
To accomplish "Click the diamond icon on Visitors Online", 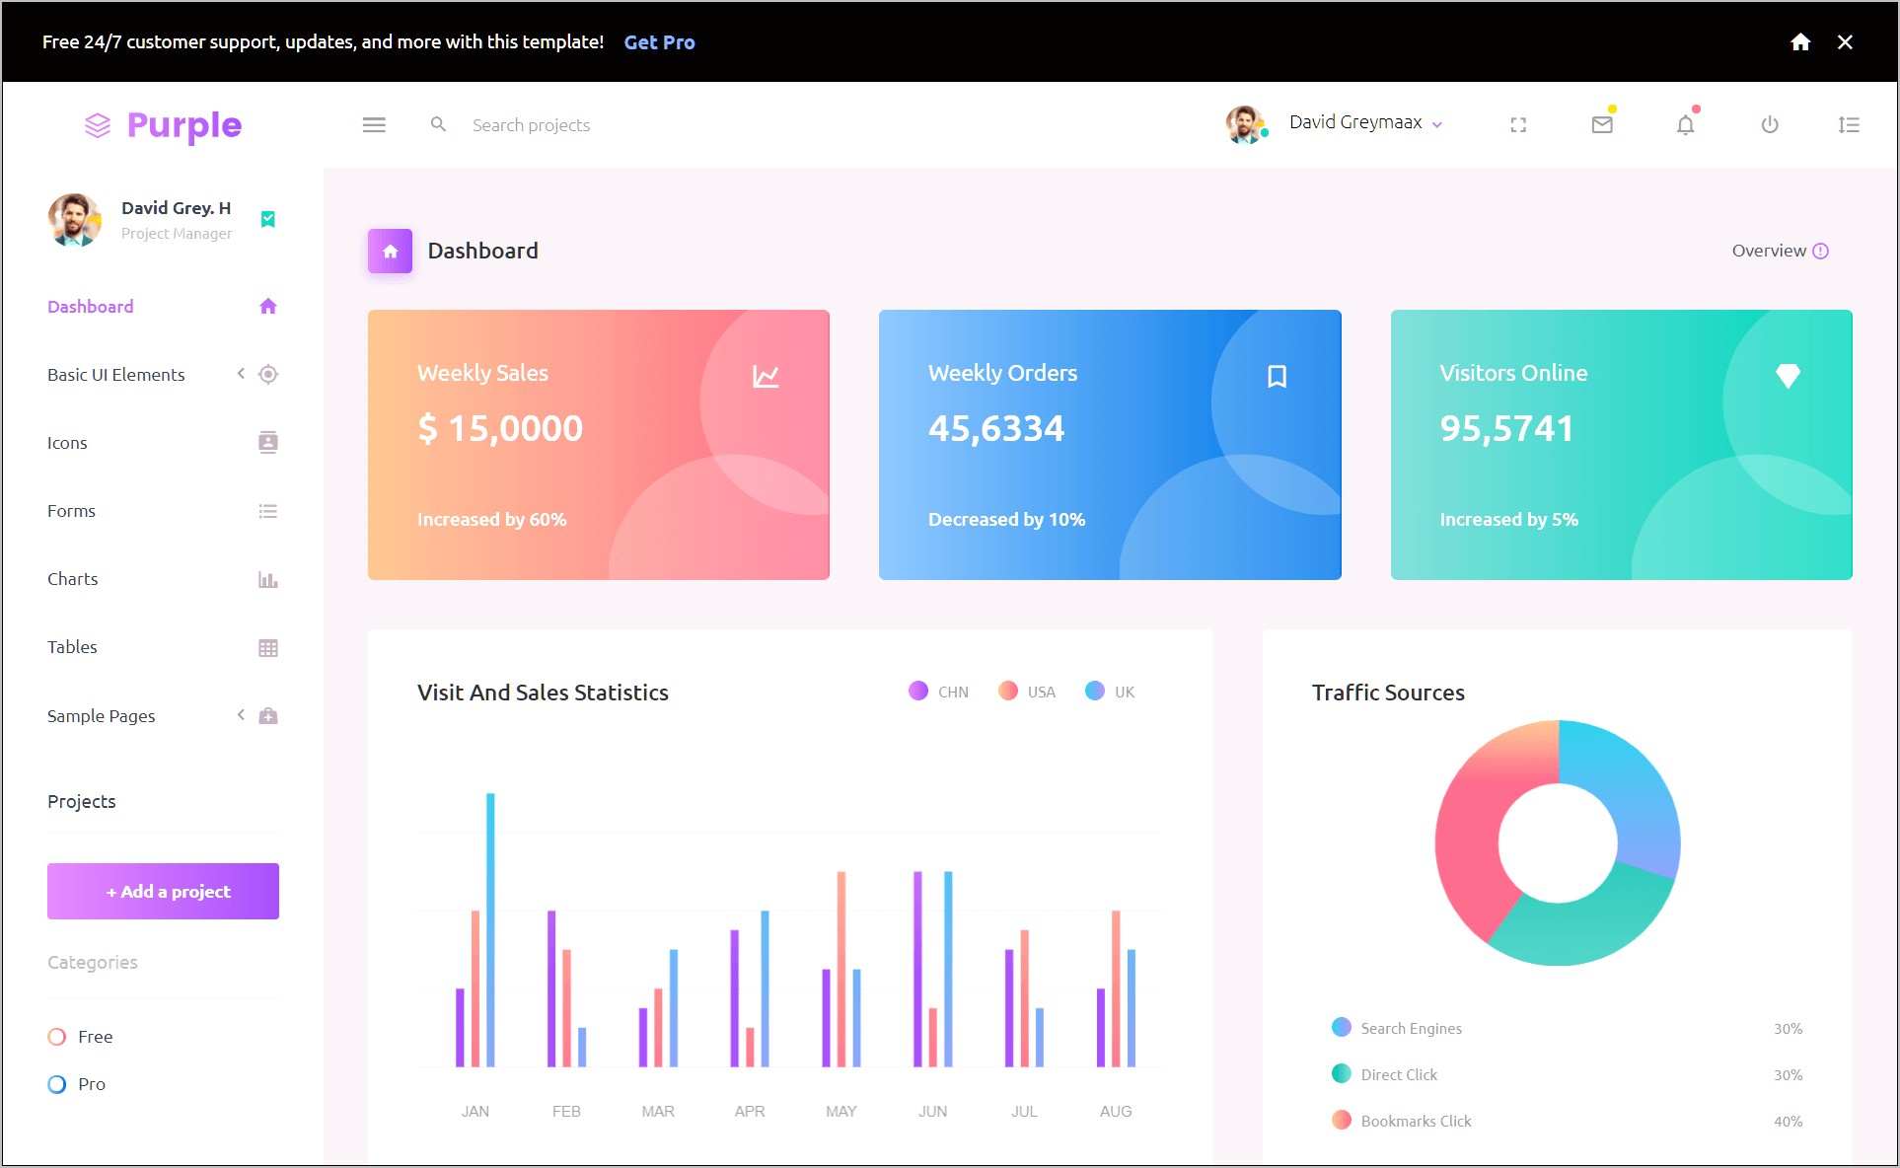I will (1788, 376).
